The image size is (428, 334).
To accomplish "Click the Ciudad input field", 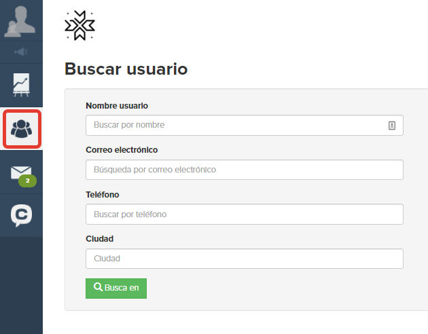I will click(245, 259).
